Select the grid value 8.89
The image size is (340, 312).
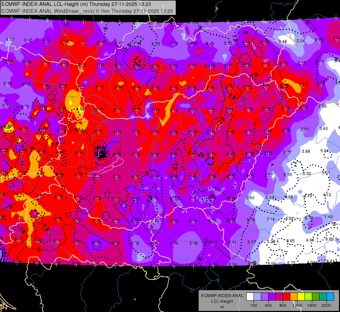coord(137,66)
